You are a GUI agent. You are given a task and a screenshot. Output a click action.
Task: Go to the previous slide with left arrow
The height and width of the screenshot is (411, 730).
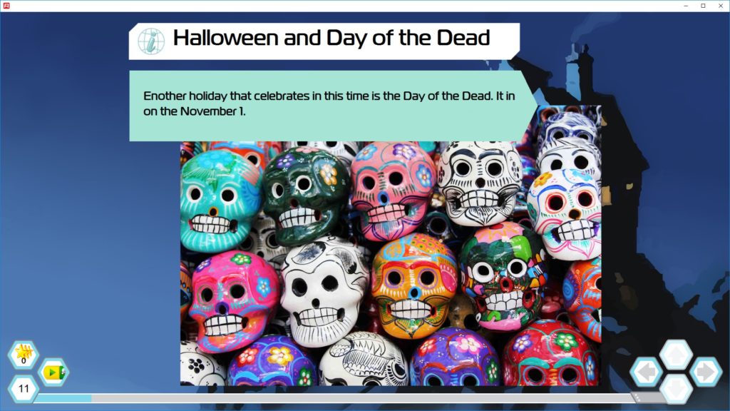coord(647,372)
